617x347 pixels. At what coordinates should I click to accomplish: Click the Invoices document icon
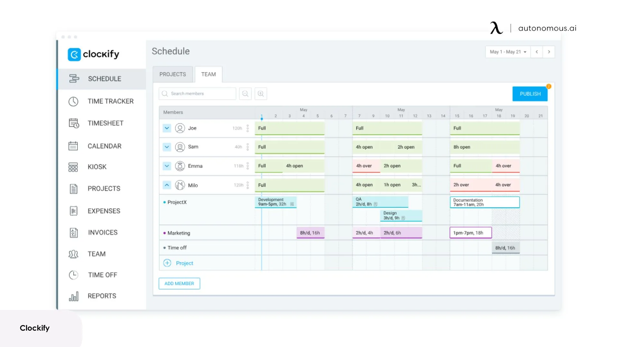pos(74,233)
